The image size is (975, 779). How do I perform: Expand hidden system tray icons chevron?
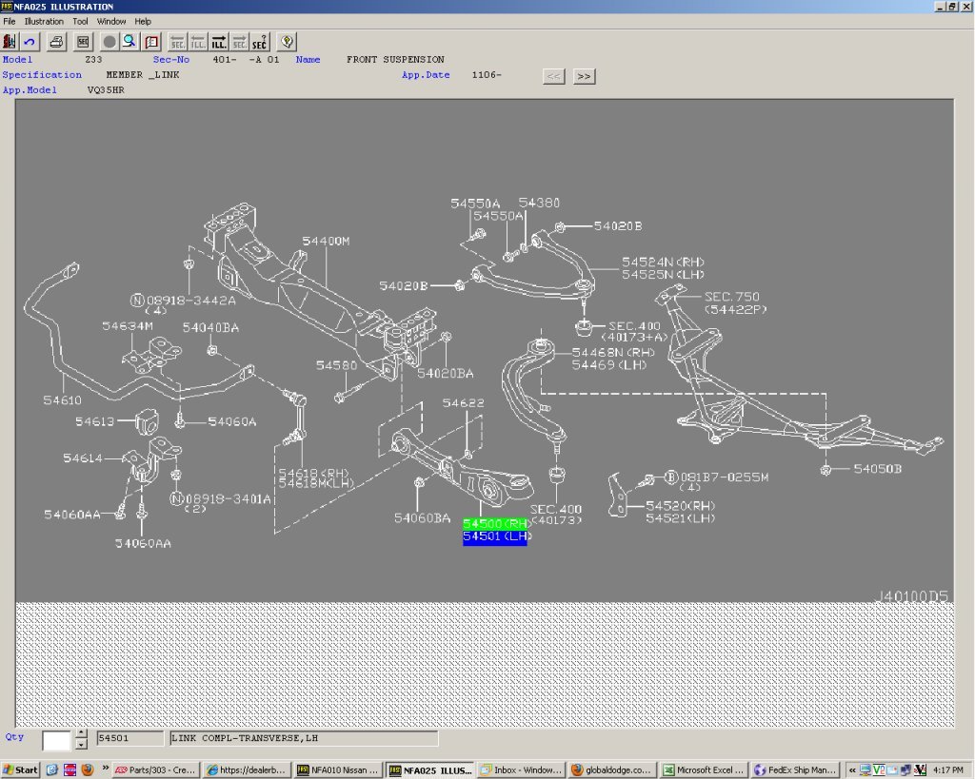click(x=852, y=770)
